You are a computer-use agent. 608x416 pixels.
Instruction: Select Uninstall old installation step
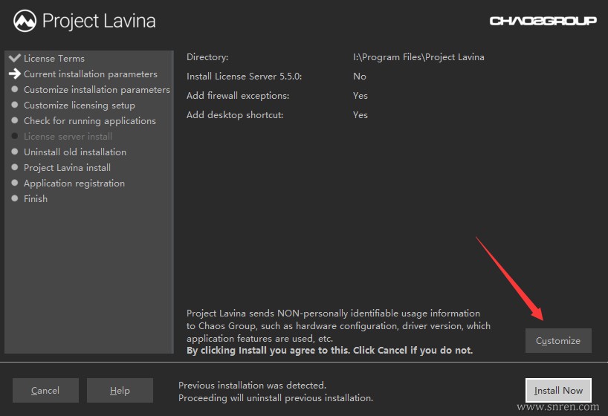click(75, 152)
